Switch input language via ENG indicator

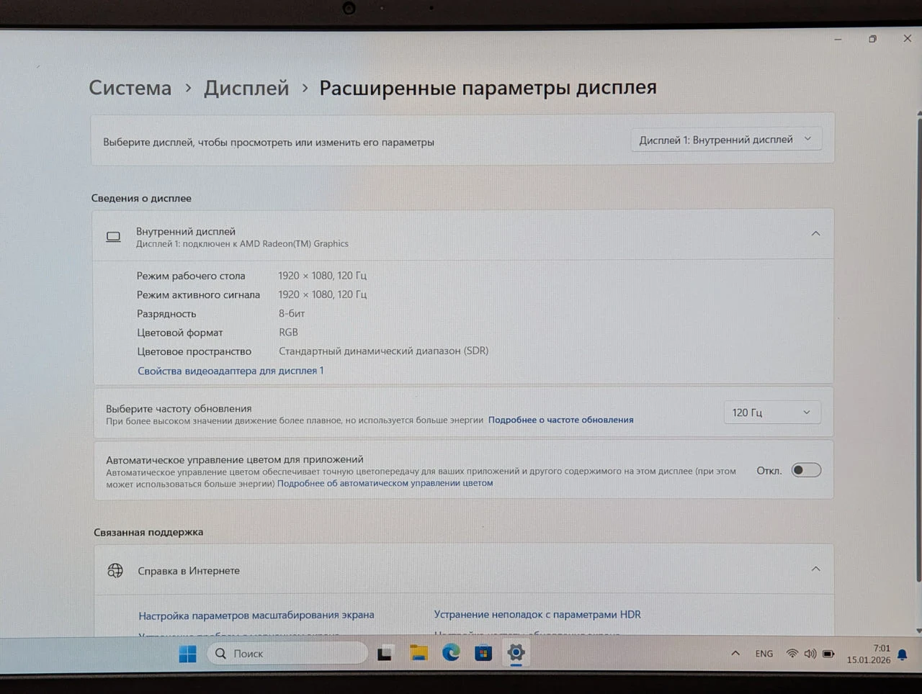764,654
